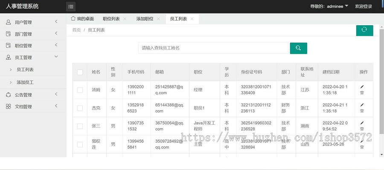Close the 添加职位 tab
The image size is (384, 170).
[158, 19]
